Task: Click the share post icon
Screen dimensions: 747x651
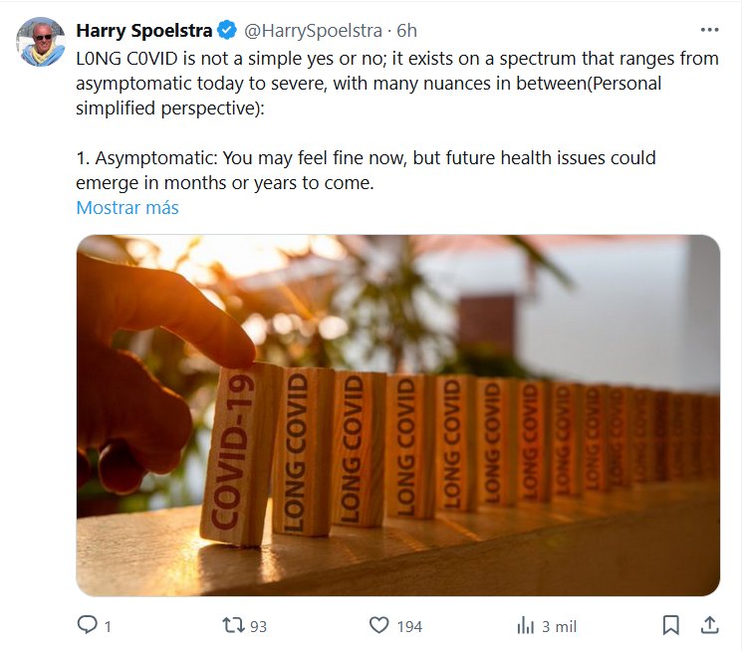Action: coord(709,625)
